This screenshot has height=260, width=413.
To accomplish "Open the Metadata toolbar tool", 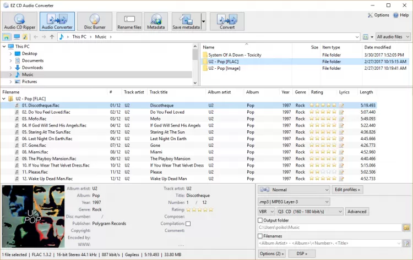I will (x=156, y=21).
